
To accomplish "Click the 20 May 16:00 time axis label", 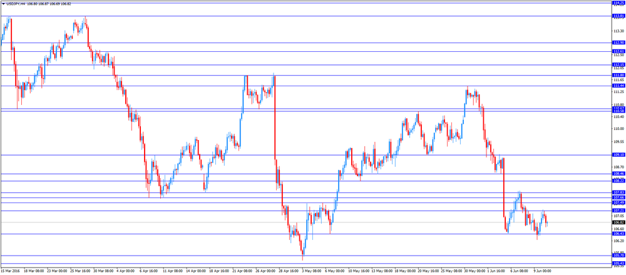I will (x=428, y=271).
